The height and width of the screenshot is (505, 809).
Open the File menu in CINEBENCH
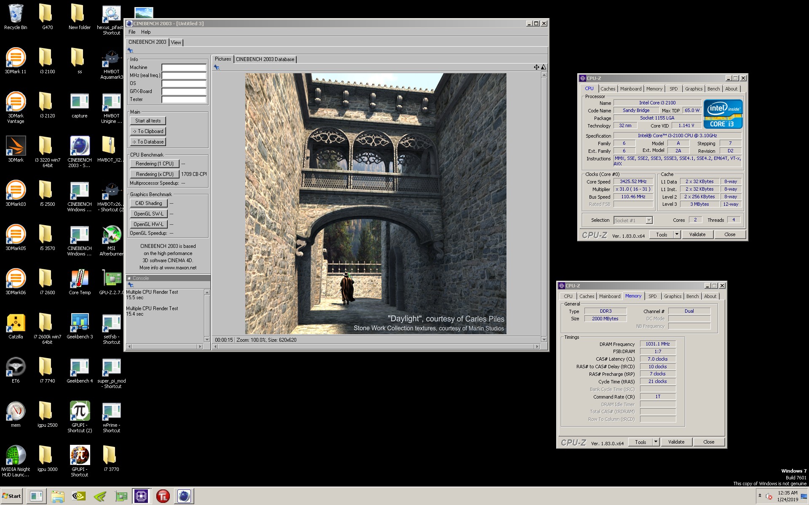tap(132, 32)
